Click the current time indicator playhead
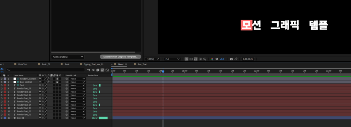 coord(163,71)
